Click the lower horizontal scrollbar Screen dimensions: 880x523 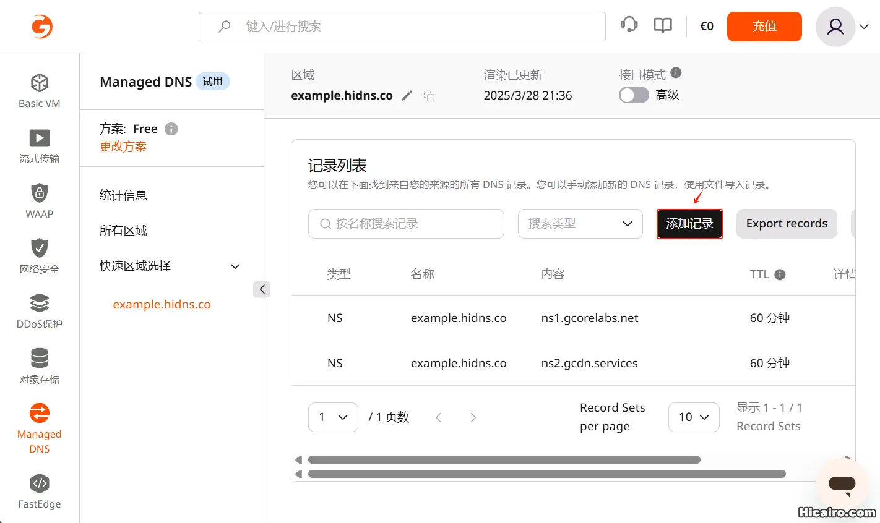coord(546,474)
